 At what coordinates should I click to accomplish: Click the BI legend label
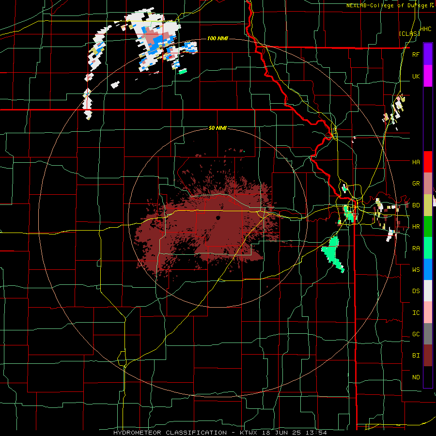click(416, 356)
